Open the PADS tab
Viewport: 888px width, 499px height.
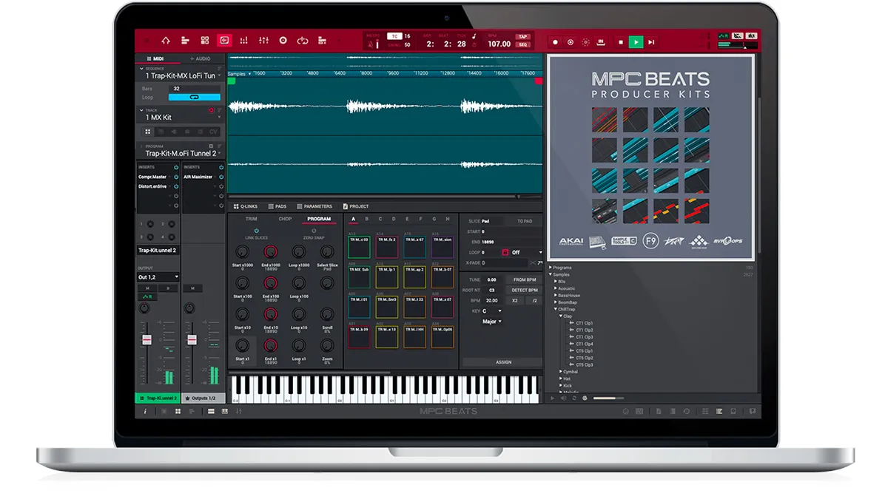[277, 206]
